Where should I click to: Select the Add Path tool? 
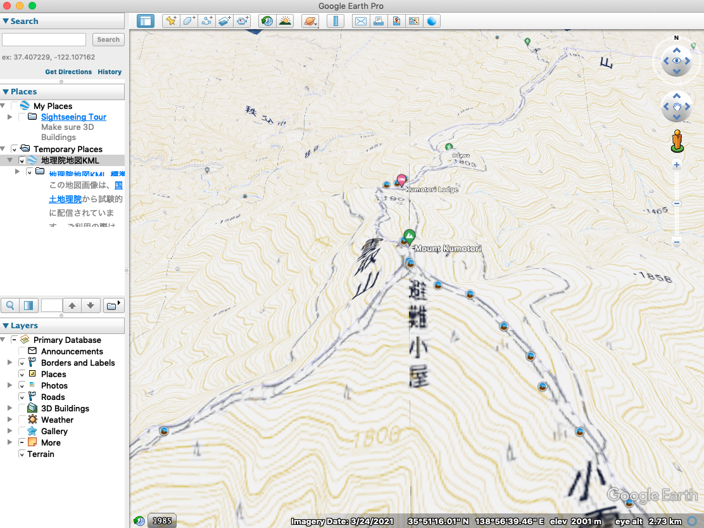coord(206,21)
